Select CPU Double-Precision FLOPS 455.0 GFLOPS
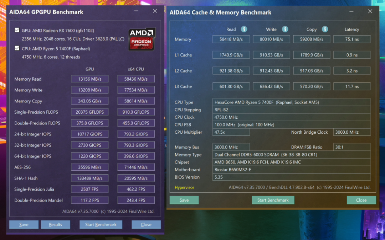The height and width of the screenshot is (240, 385). pos(136,123)
